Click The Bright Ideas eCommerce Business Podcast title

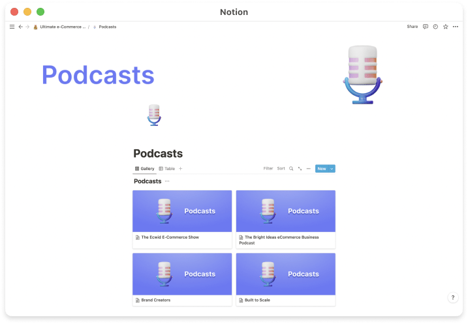point(279,240)
